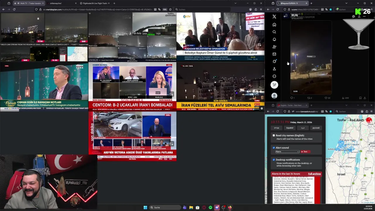This screenshot has width=375, height=211.
Task: Click the NTV Kuşadası news stream
Action: point(220,37)
